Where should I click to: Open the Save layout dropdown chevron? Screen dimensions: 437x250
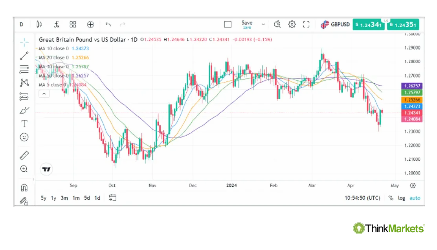click(263, 24)
